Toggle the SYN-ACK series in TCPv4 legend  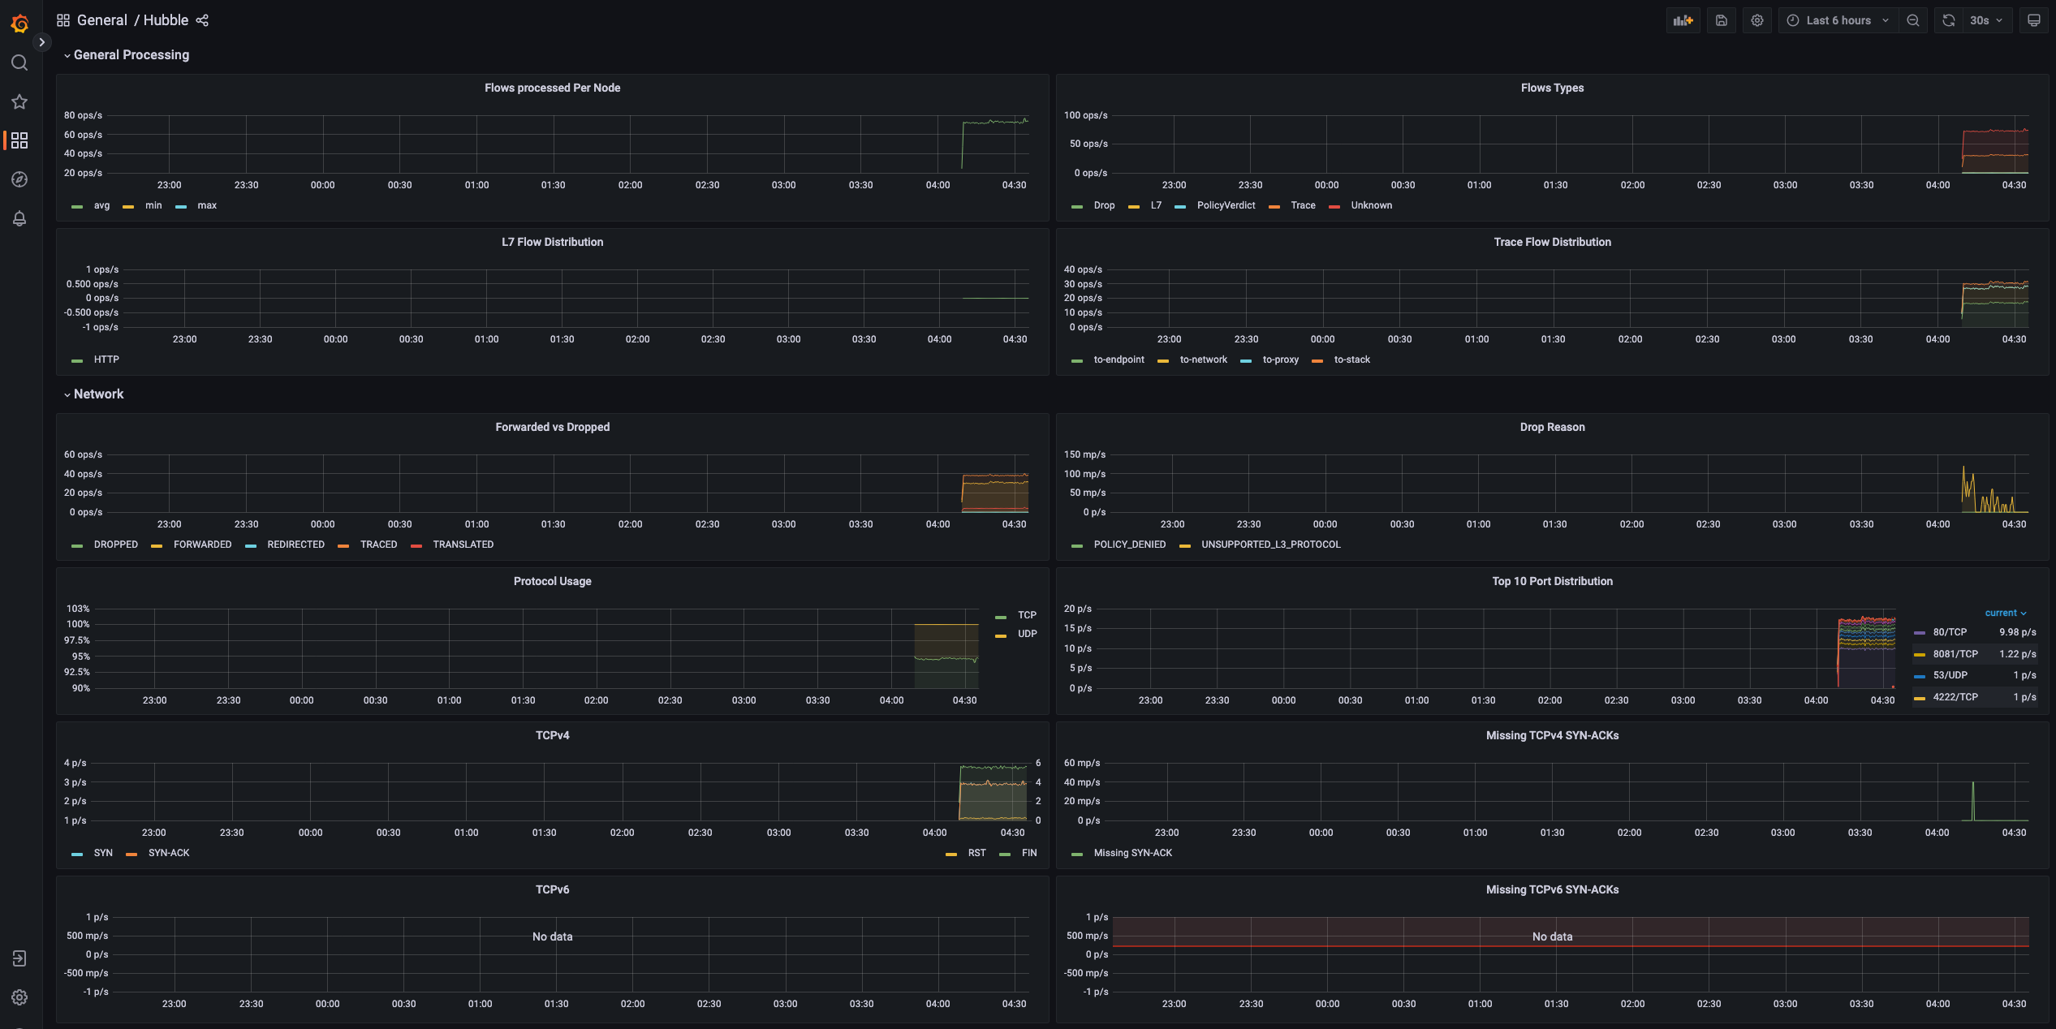tap(168, 853)
